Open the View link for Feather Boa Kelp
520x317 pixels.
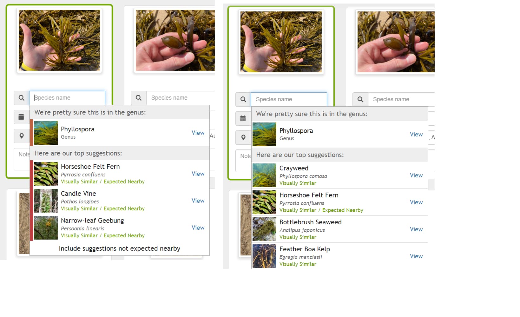coord(416,256)
